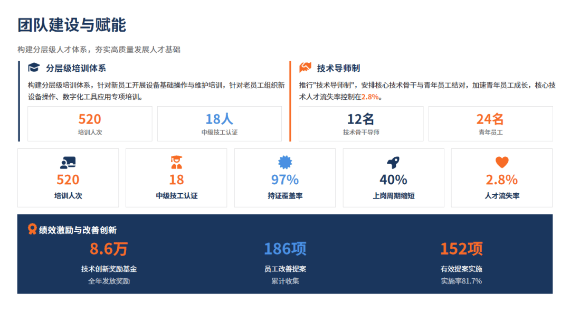Select the 12名 技术骨干导师 card
Image resolution: width=570 pixels, height=321 pixels.
click(361, 124)
